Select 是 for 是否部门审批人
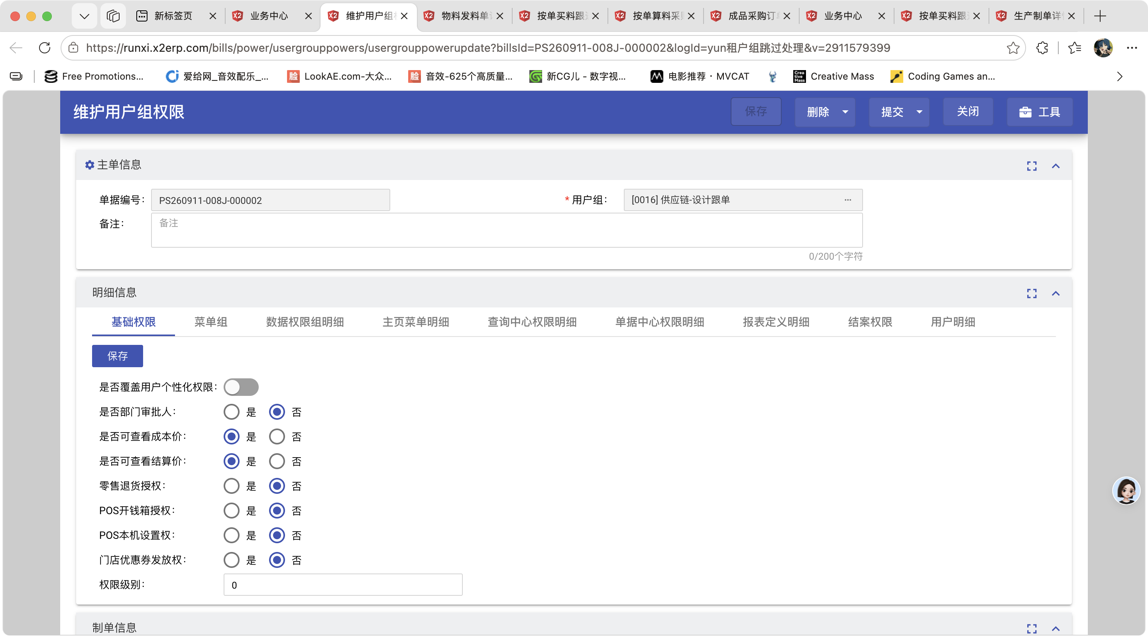This screenshot has height=638, width=1148. click(x=231, y=412)
